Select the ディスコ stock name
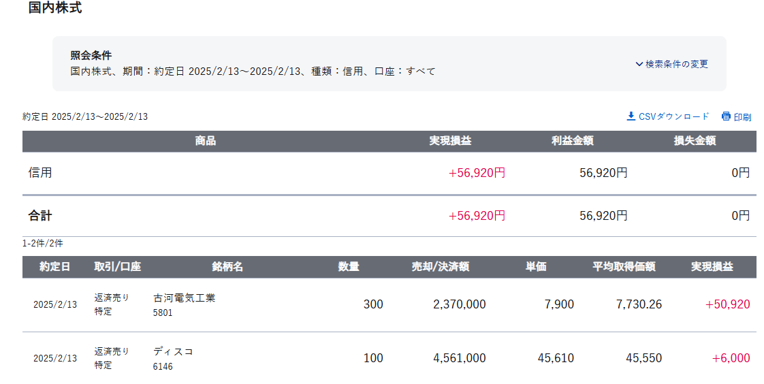764x384 pixels. (x=173, y=351)
